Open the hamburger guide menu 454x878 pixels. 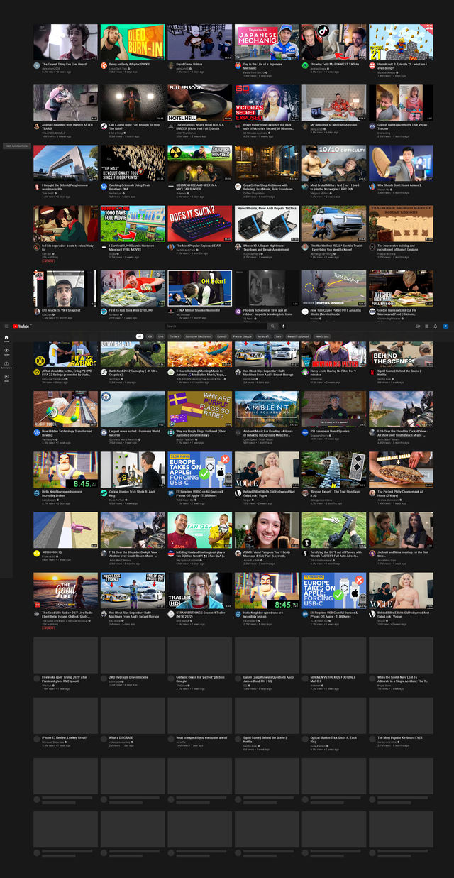(x=6, y=326)
